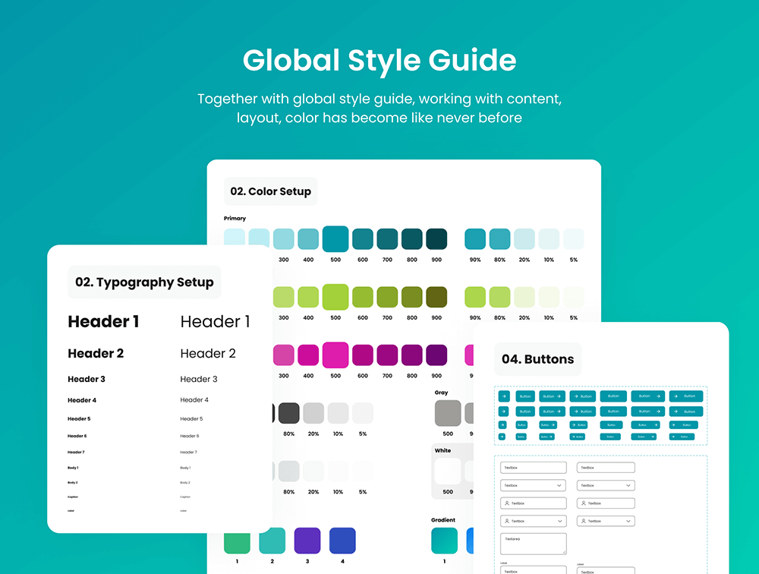Click the smallest arrow-only button in the bottom row

pyautogui.click(x=503, y=437)
